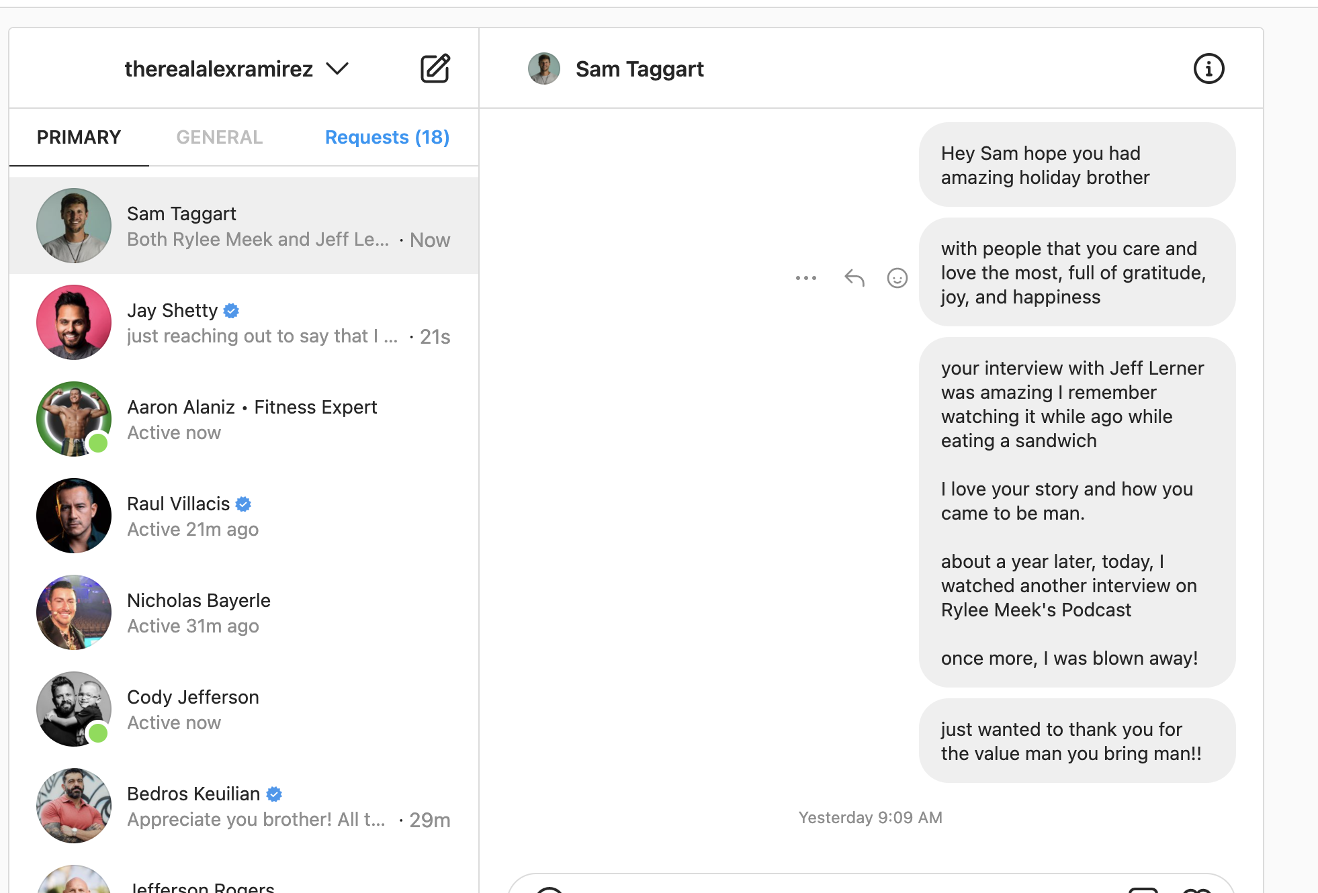The width and height of the screenshot is (1318, 893).
Task: Open Cody Jefferson's chat thread
Action: point(244,709)
